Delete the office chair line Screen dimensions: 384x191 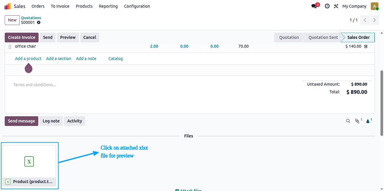pyautogui.click(x=366, y=46)
